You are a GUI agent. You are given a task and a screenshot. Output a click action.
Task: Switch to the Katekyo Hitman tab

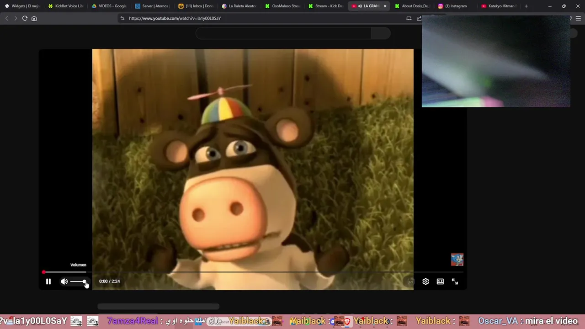click(x=499, y=6)
